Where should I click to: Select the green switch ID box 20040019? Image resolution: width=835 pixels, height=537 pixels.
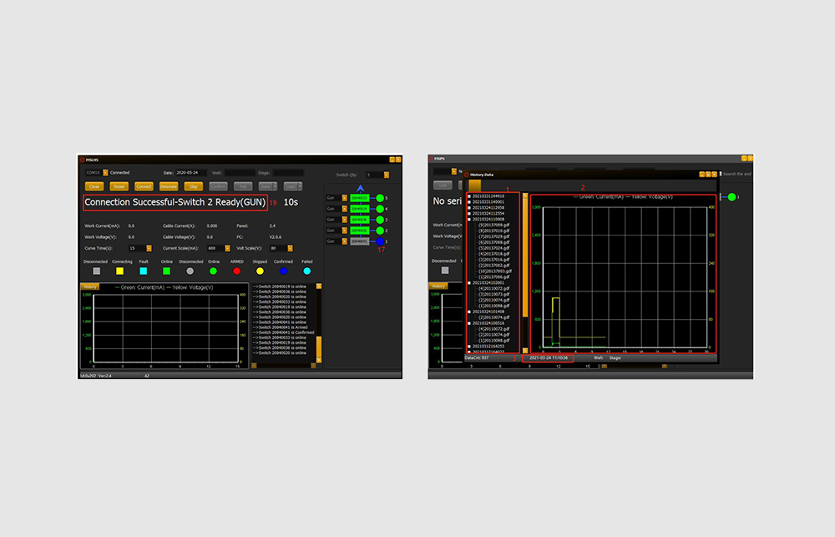359,209
